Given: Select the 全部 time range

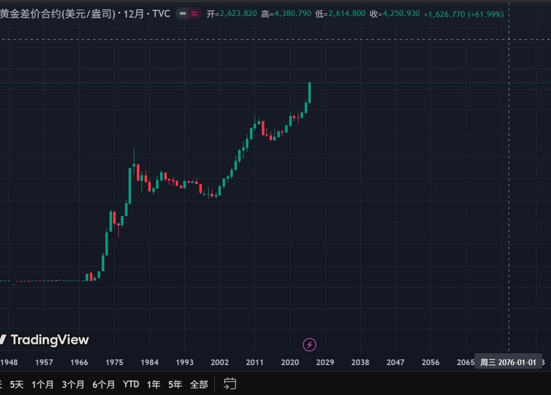Looking at the screenshot, I should coord(199,385).
